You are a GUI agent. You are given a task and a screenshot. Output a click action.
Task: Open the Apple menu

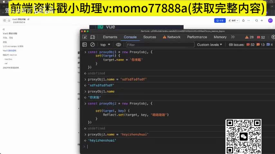click(x=4, y=1)
